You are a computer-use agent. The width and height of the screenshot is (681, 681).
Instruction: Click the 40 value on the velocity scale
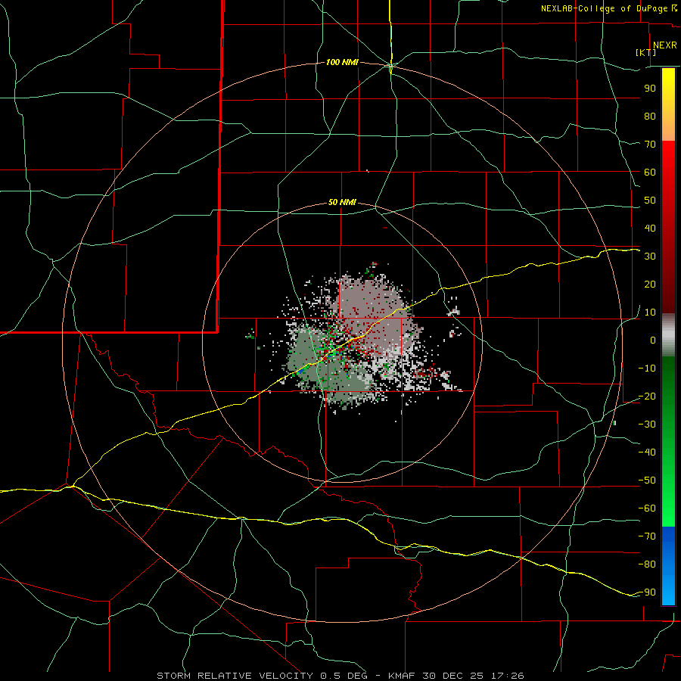650,228
